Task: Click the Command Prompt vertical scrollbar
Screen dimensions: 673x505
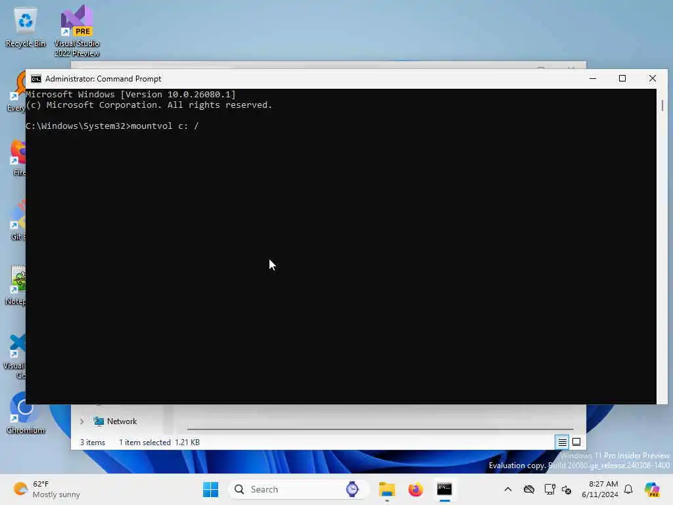Action: 662,106
